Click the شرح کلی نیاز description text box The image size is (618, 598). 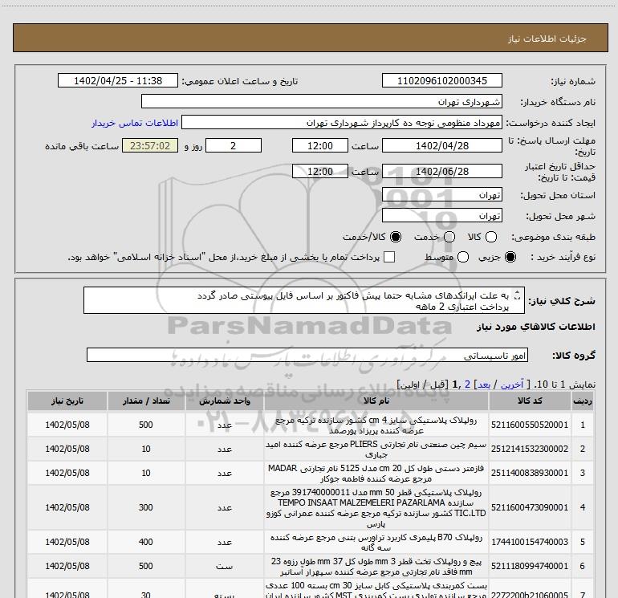pyautogui.click(x=304, y=301)
